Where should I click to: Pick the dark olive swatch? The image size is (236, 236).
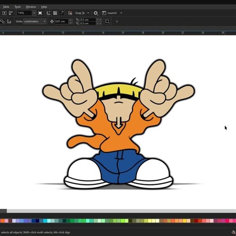pos(130,221)
